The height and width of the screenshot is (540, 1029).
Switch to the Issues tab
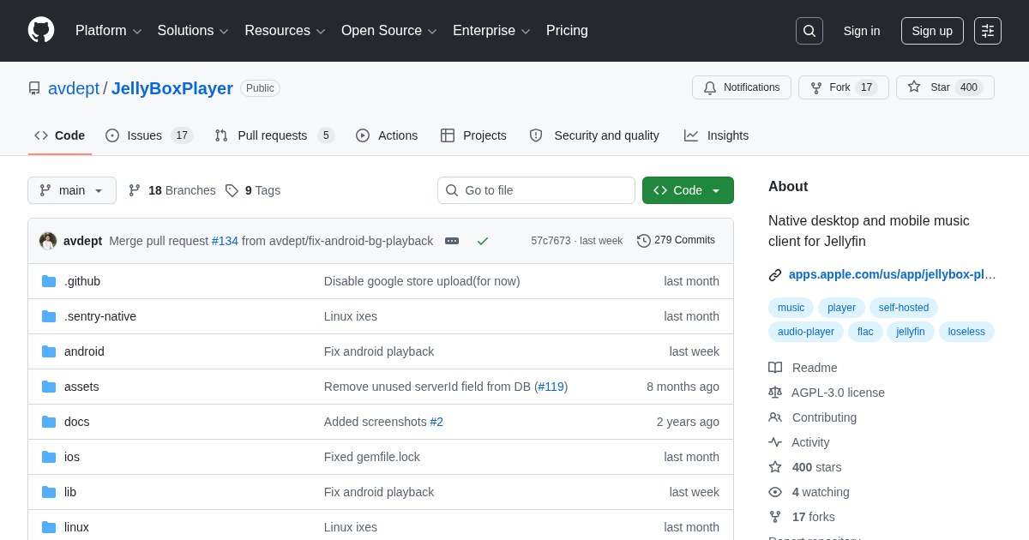click(x=149, y=135)
